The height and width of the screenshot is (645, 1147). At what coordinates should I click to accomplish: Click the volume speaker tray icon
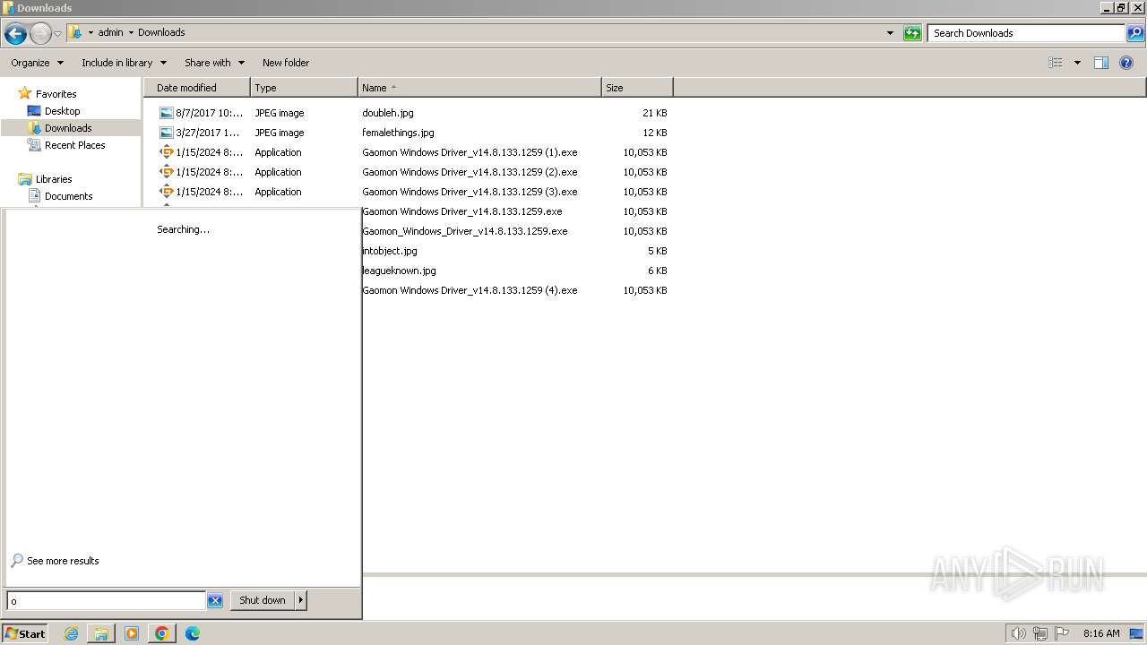(x=1018, y=633)
